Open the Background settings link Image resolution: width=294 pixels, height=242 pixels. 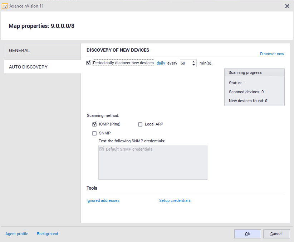coord(47,234)
